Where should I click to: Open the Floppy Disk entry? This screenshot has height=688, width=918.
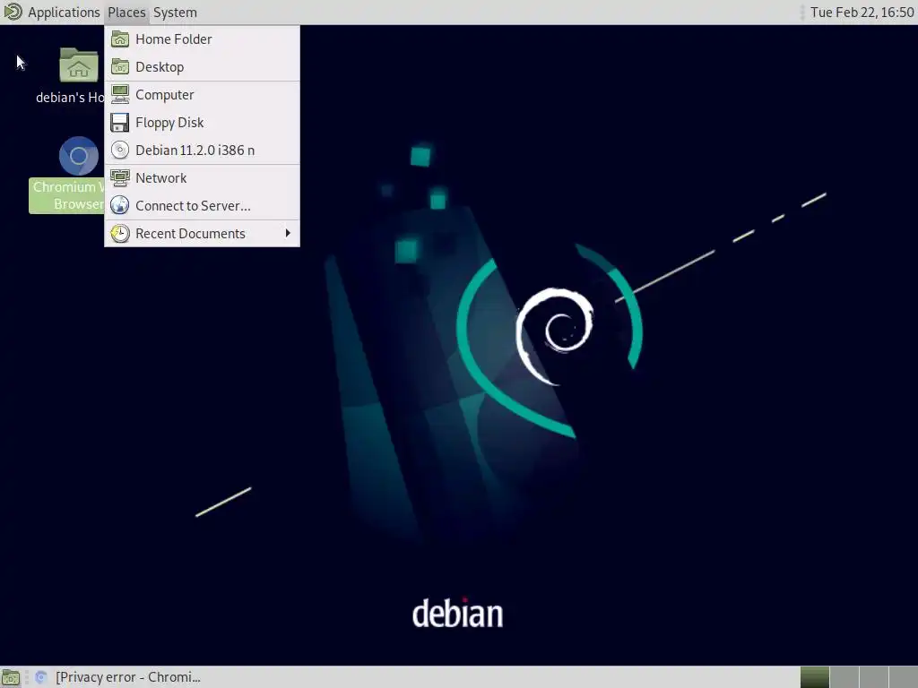pos(202,122)
